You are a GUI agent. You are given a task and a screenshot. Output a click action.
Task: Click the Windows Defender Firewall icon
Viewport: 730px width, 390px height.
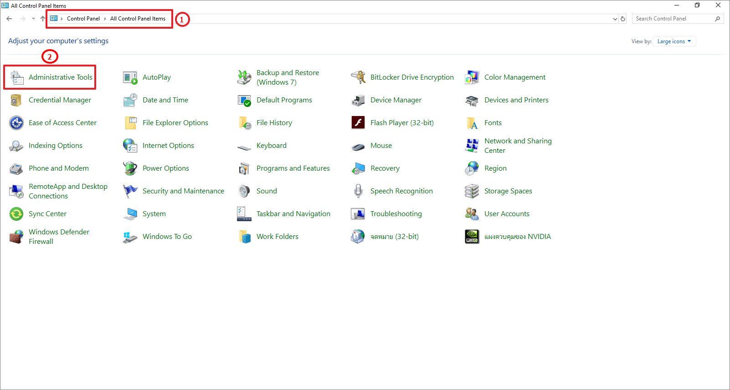(16, 237)
